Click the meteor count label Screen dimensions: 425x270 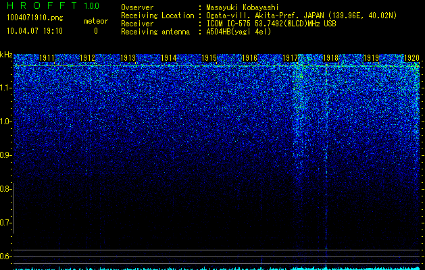96,21
